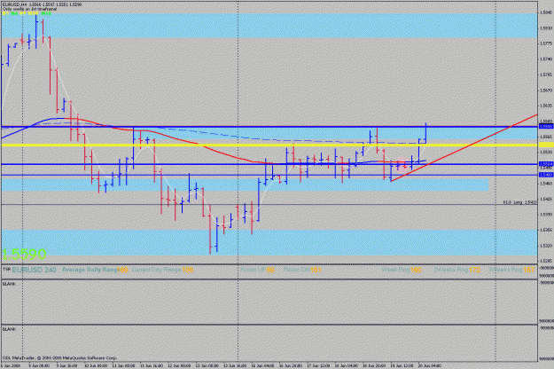Click the lowest blue price tag on the price axis
The height and width of the screenshot is (369, 554).
(x=546, y=175)
